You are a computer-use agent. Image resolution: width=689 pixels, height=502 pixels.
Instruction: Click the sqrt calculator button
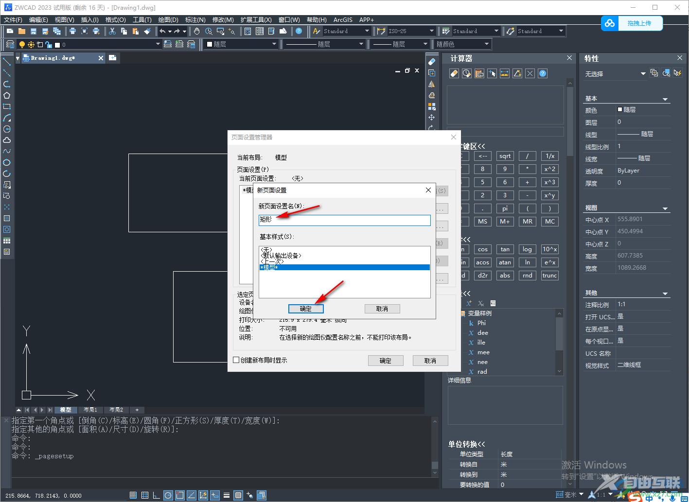505,156
